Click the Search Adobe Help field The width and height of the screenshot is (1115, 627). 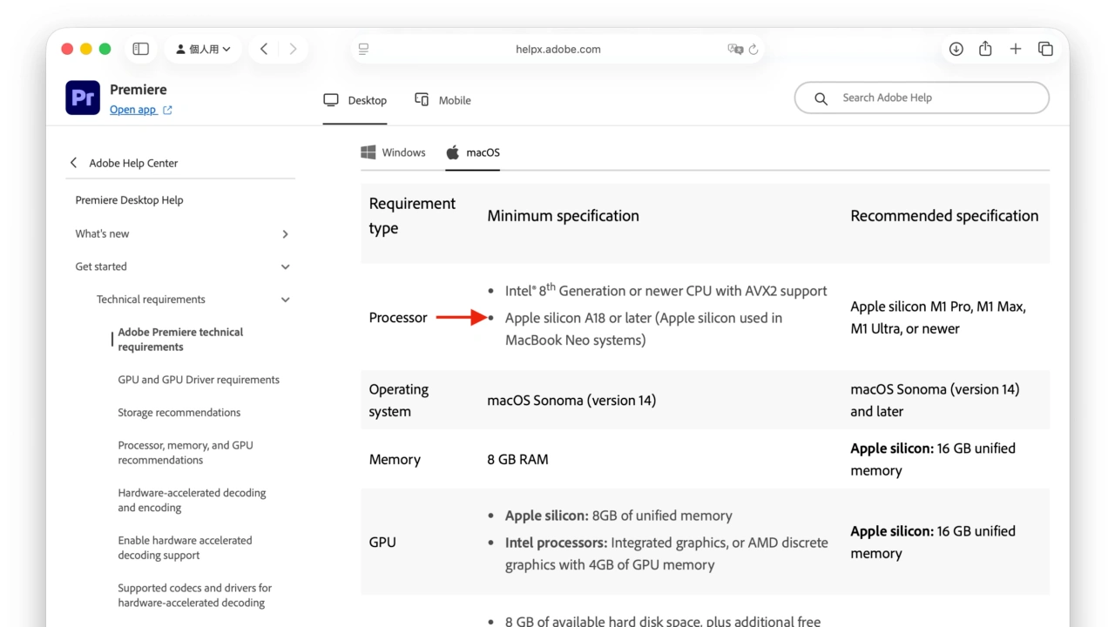pos(932,98)
